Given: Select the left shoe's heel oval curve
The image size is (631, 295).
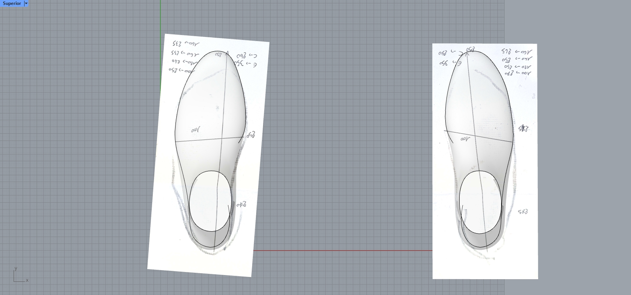Looking at the screenshot, I should 189,201.
